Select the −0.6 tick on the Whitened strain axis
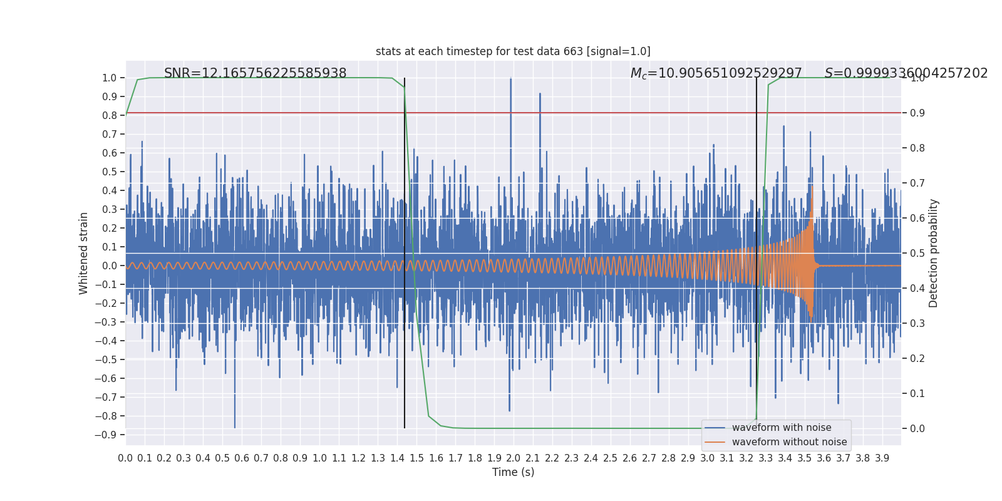This screenshot has width=1002, height=501. [x=106, y=379]
